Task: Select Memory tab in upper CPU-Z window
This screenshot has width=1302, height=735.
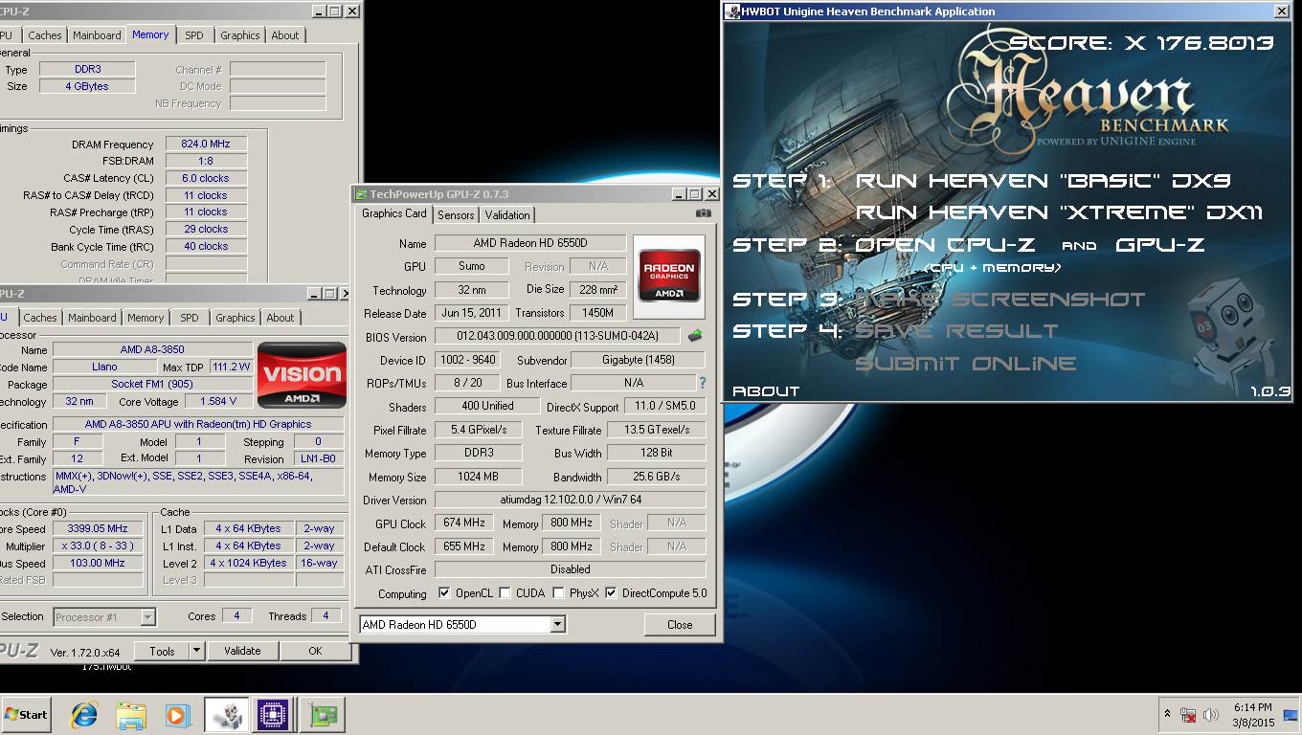Action: pyautogui.click(x=150, y=34)
